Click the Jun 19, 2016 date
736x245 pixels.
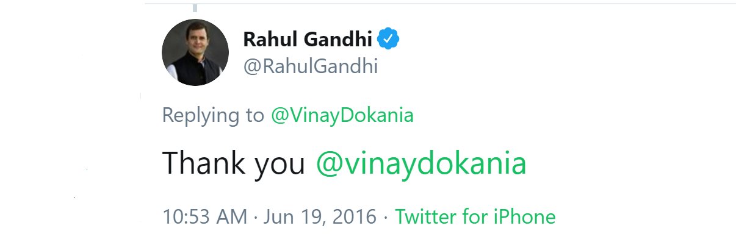320,217
